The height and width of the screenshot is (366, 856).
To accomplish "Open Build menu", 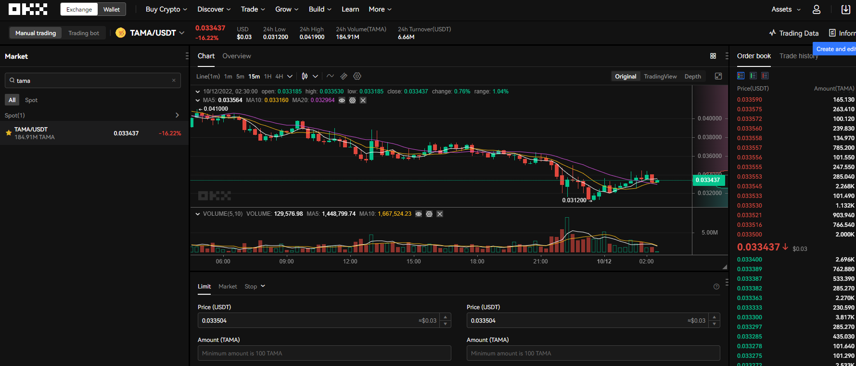I will [320, 9].
